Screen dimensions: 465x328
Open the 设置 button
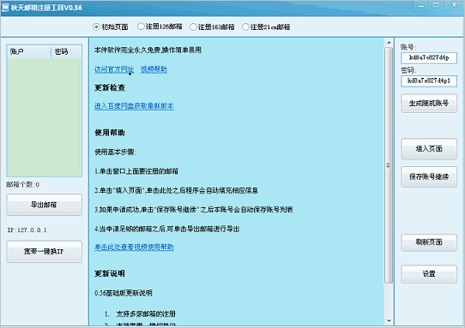[429, 274]
